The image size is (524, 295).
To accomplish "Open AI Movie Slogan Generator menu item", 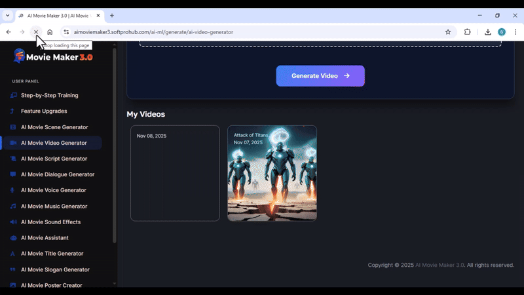I will (55, 269).
